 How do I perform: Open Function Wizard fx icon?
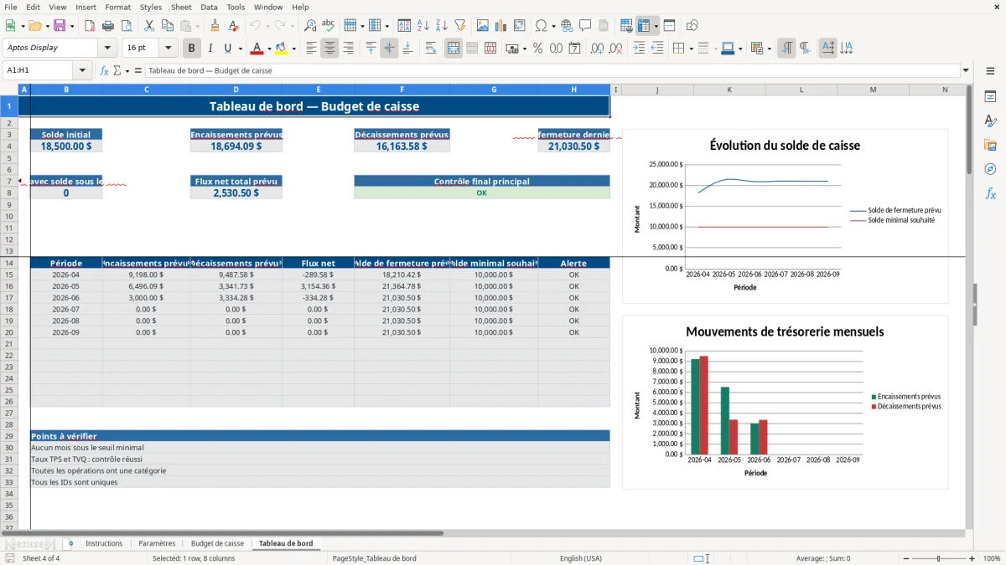pos(104,71)
